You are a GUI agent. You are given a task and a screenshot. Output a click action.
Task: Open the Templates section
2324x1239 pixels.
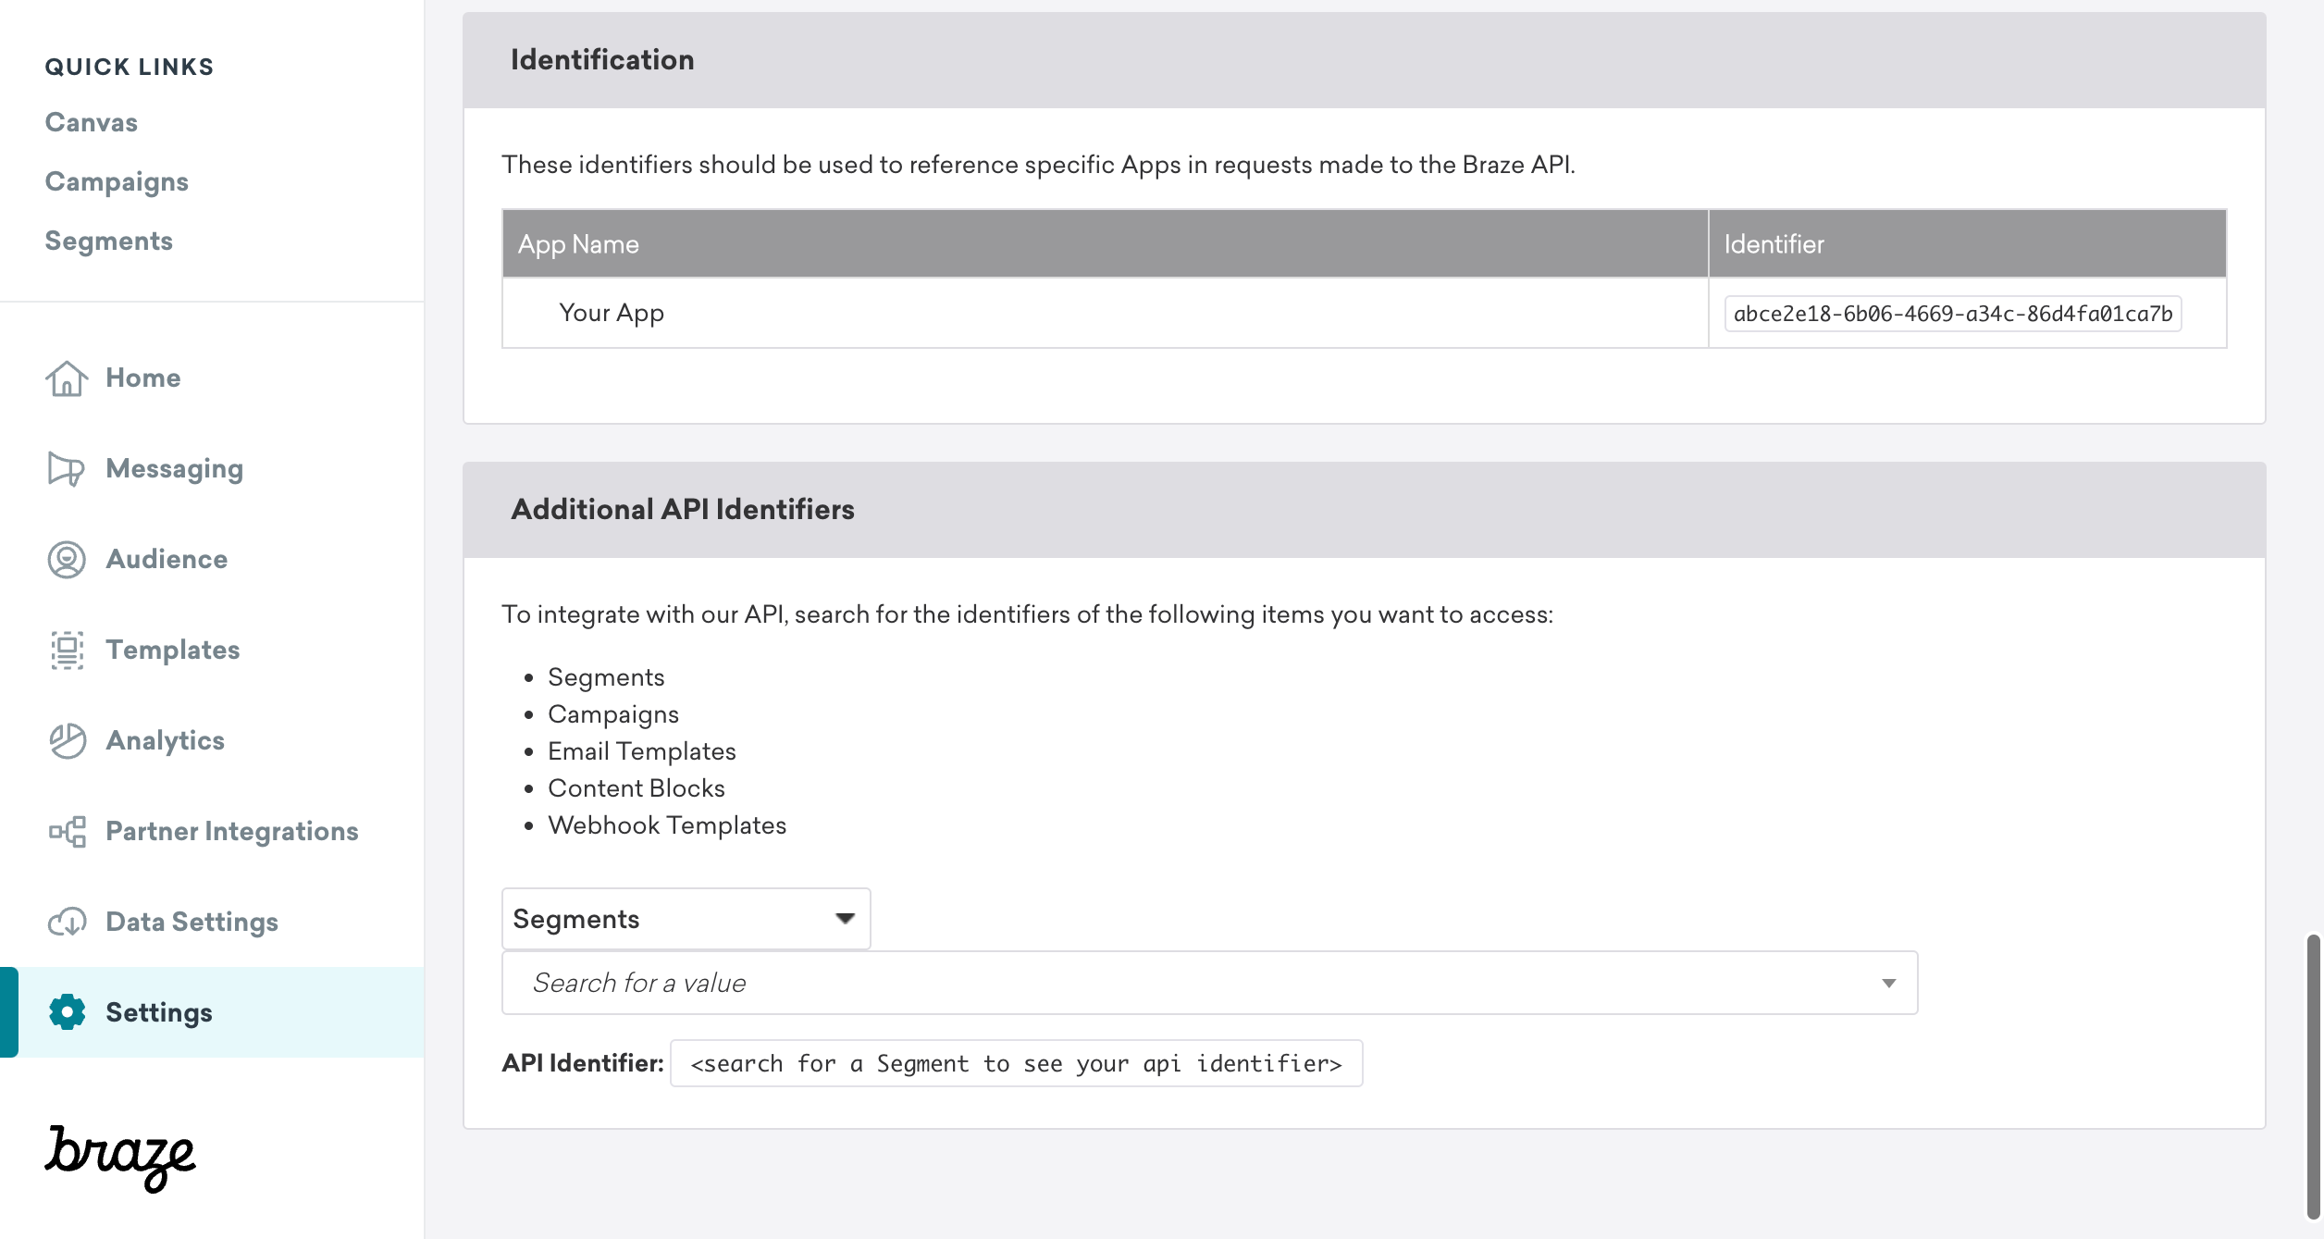[x=172, y=650]
